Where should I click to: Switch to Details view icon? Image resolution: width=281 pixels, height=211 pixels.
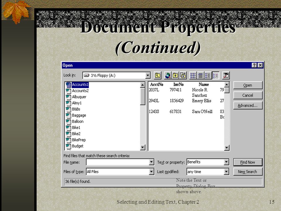[201, 75]
